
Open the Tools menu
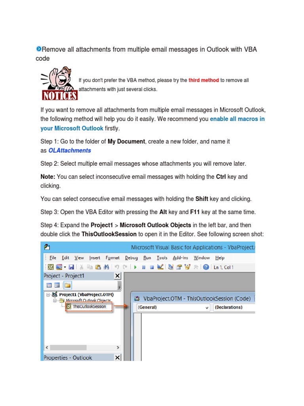[x=162, y=258]
